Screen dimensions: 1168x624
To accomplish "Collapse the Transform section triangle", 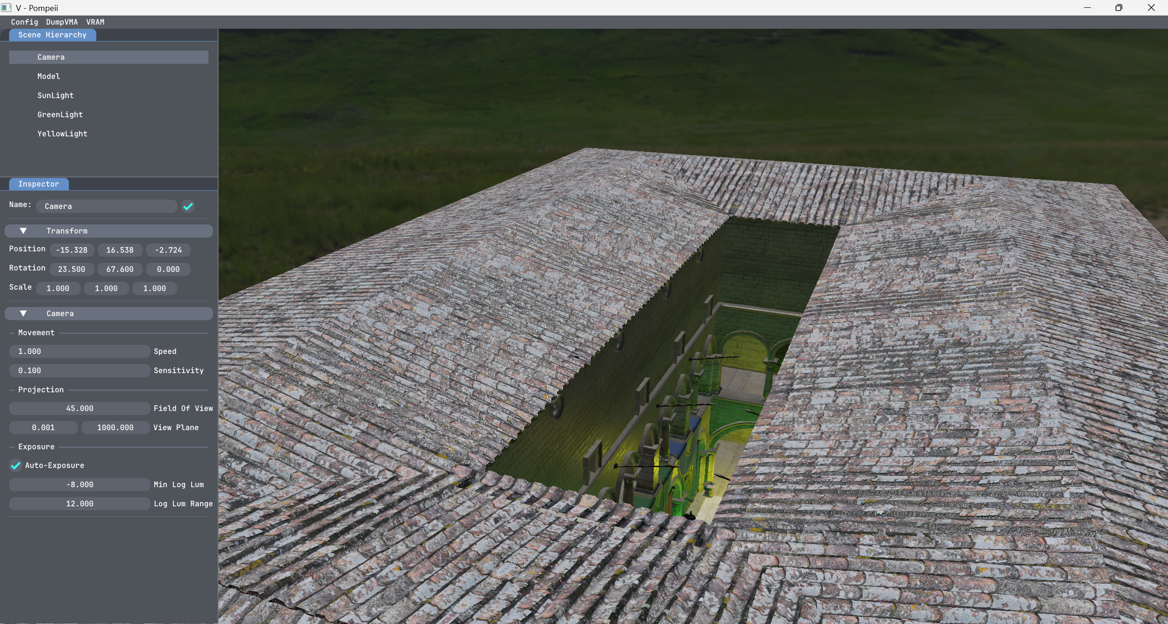I will click(23, 231).
